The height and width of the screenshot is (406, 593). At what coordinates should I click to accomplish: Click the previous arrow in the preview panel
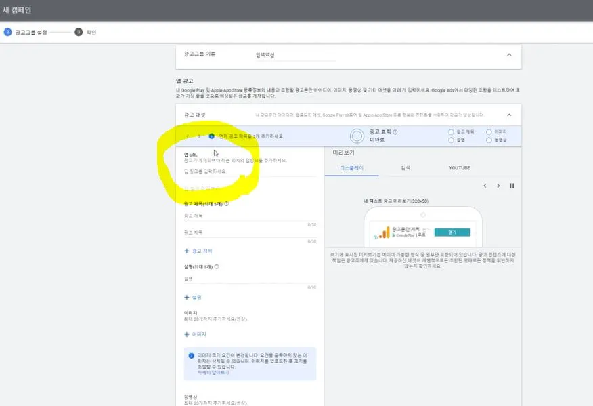coord(485,185)
